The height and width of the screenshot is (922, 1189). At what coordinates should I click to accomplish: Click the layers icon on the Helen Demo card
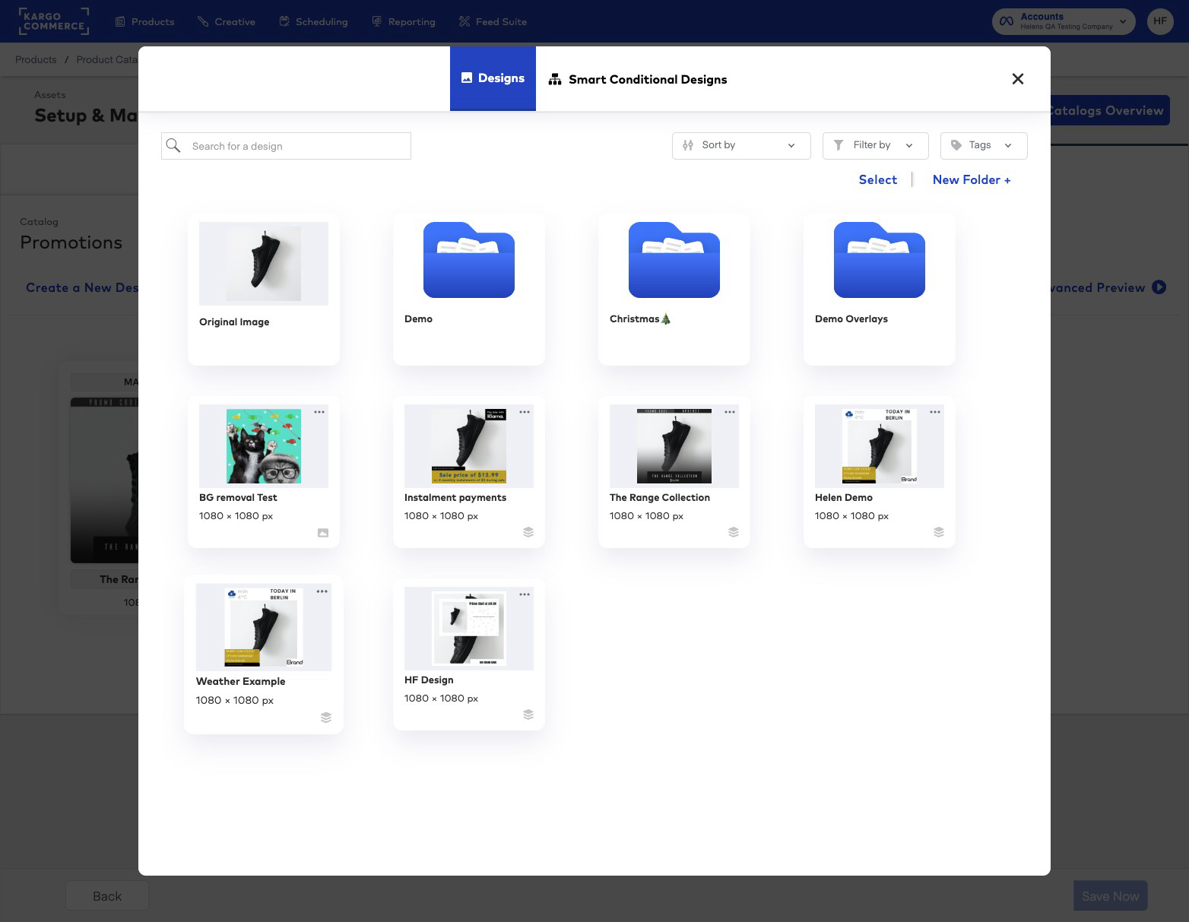pyautogui.click(x=938, y=532)
